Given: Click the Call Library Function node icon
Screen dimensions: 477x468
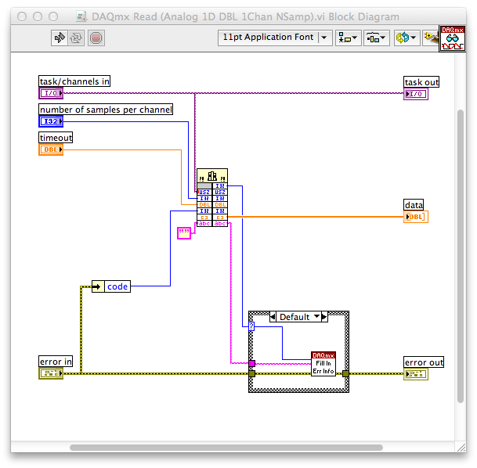Looking at the screenshot, I should [212, 175].
